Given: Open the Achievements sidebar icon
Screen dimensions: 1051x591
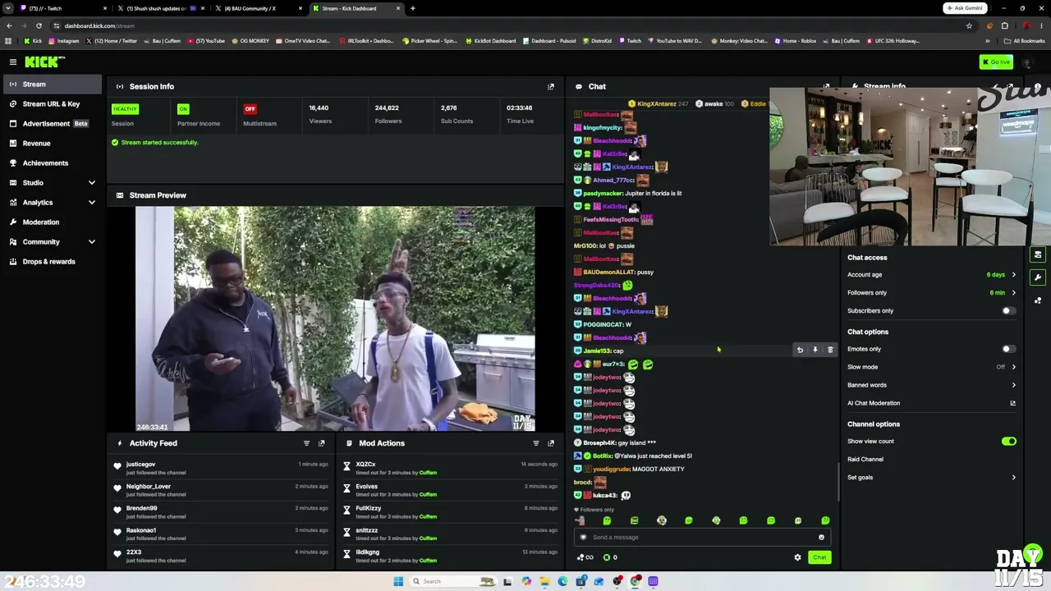Looking at the screenshot, I should [x=13, y=163].
